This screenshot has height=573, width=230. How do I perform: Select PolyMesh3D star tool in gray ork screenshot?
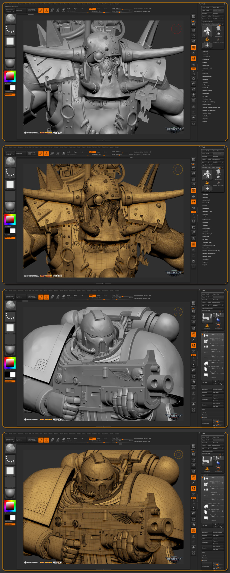click(x=218, y=34)
